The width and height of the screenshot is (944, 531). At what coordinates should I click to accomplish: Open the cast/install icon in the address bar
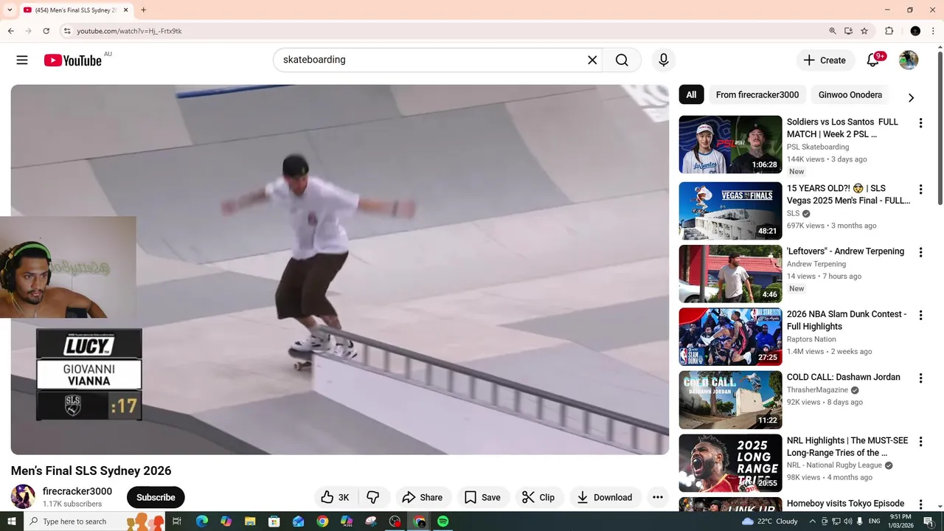848,31
